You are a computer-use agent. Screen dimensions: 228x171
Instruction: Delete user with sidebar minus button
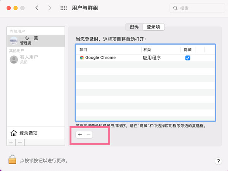tap(20, 142)
